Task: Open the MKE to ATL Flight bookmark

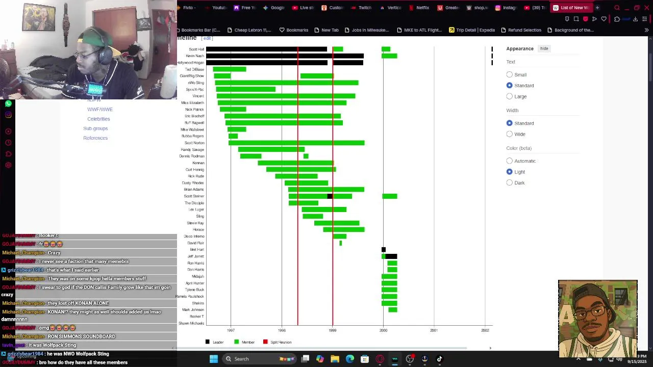Action: pos(419,30)
